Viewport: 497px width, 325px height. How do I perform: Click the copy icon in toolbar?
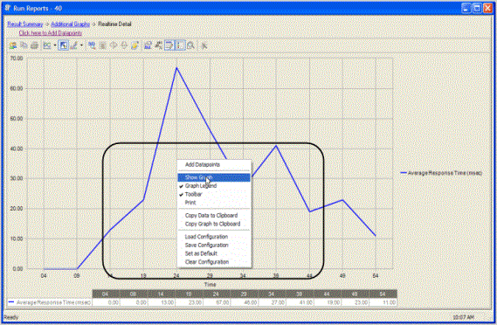[x=24, y=45]
